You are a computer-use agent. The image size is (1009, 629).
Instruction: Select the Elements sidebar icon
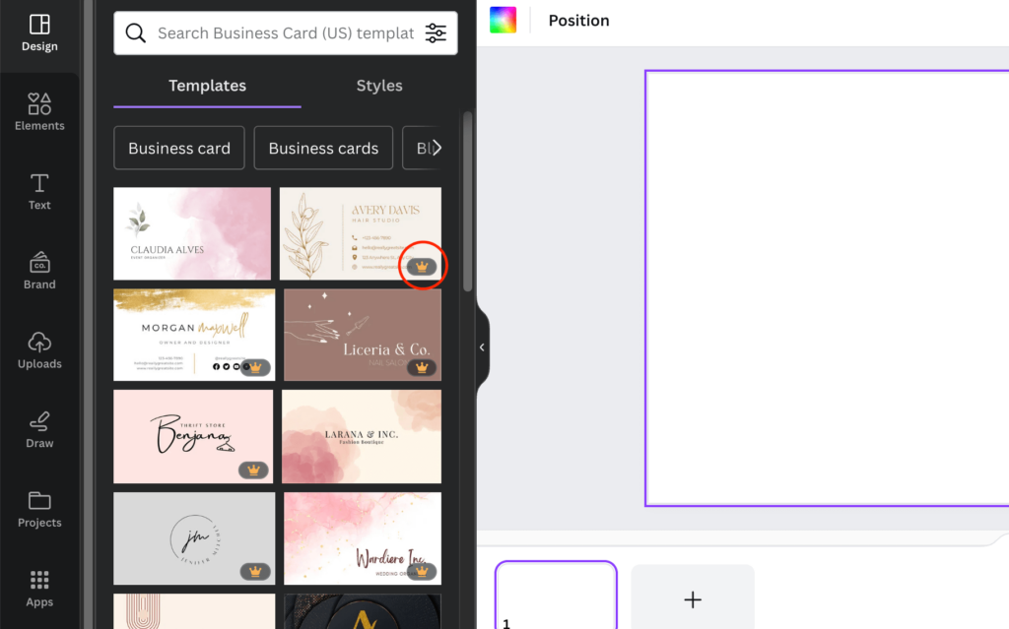(39, 111)
